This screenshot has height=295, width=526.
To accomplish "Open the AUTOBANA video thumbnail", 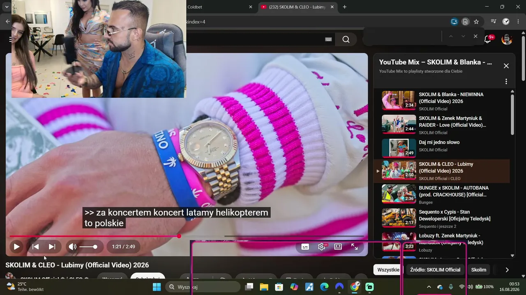I will tap(399, 194).
